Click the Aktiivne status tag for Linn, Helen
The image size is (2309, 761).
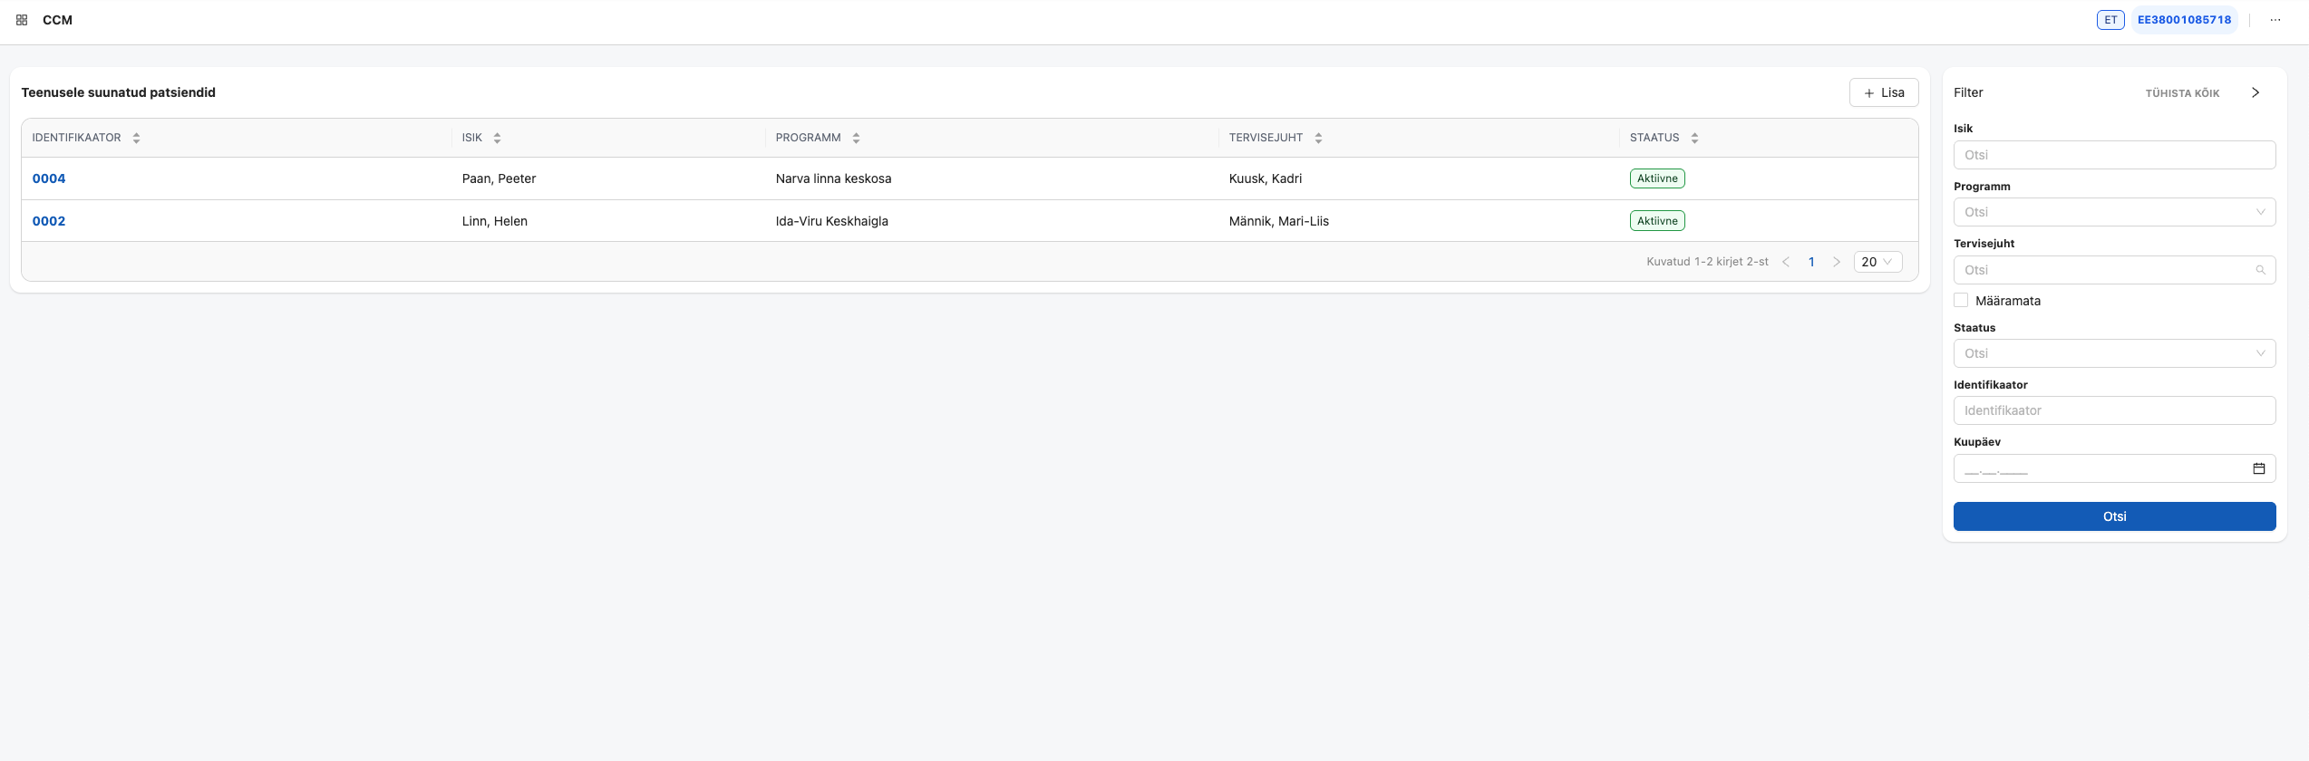pyautogui.click(x=1657, y=221)
